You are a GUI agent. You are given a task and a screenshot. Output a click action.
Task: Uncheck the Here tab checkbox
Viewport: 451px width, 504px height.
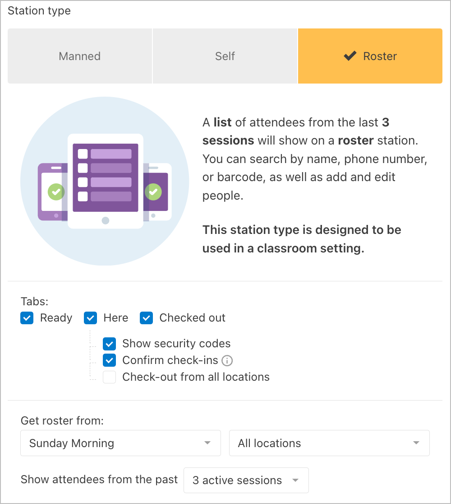[x=91, y=318]
